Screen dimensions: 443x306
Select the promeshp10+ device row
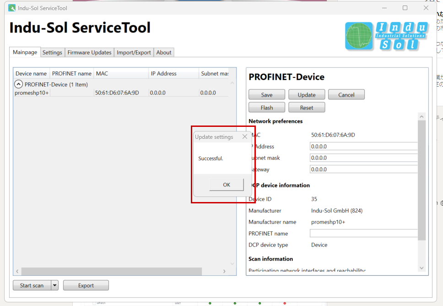(x=121, y=93)
